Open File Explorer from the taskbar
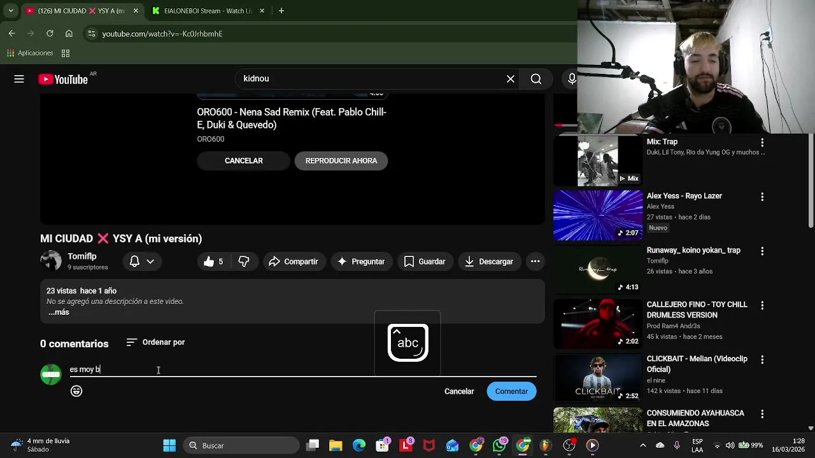 336,445
